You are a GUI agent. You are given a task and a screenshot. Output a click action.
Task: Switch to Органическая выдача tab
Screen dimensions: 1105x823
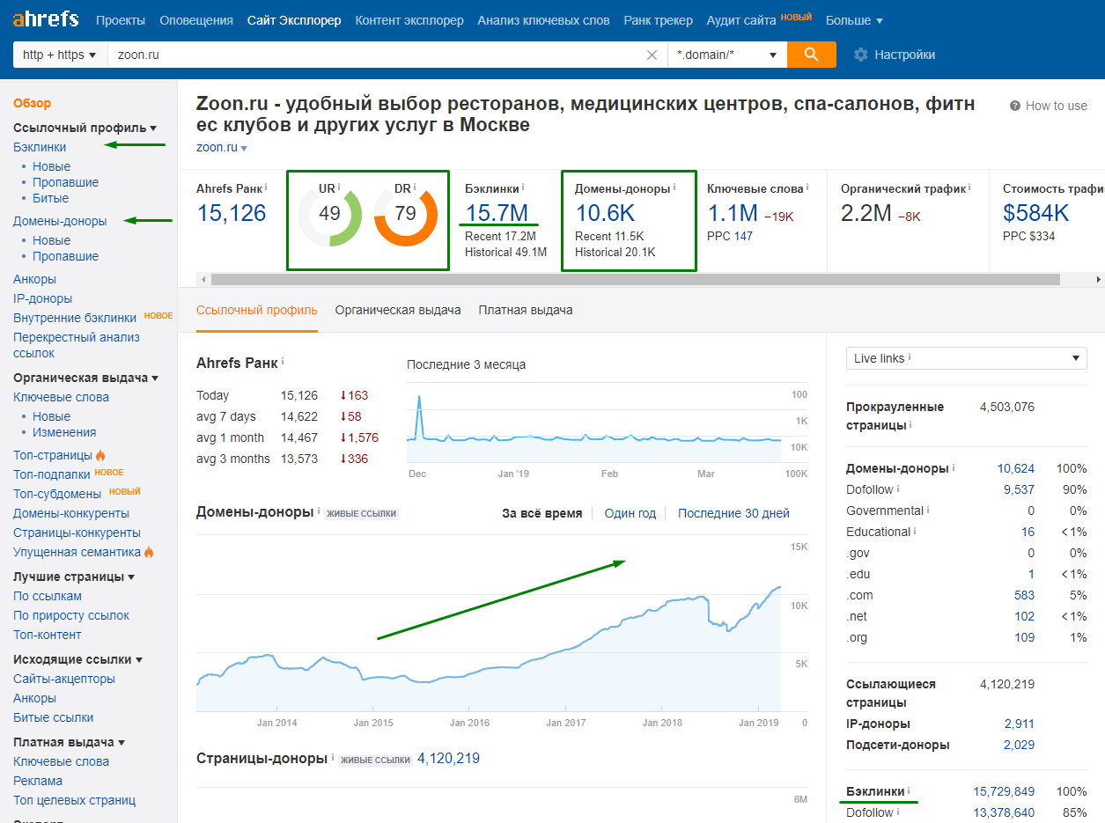coord(398,310)
